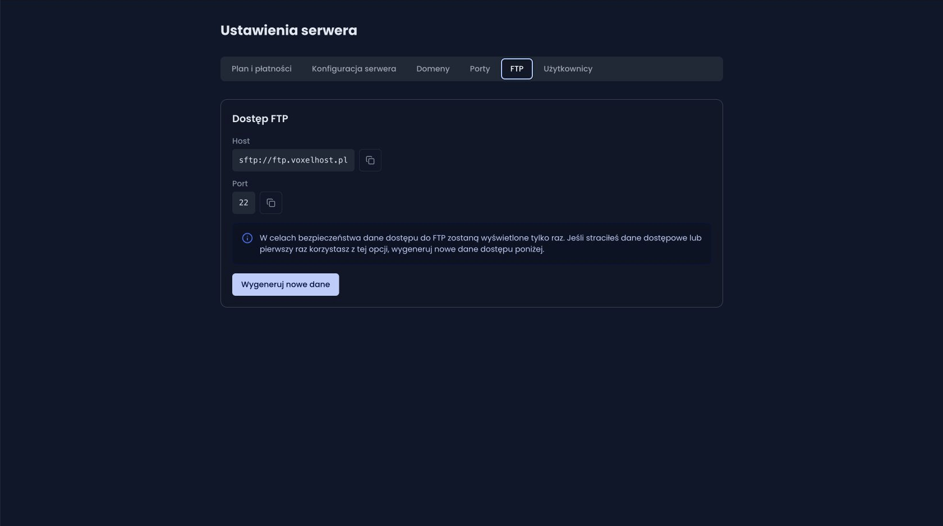The height and width of the screenshot is (526, 943).
Task: Click the security notice text about FTP
Action: (x=480, y=244)
